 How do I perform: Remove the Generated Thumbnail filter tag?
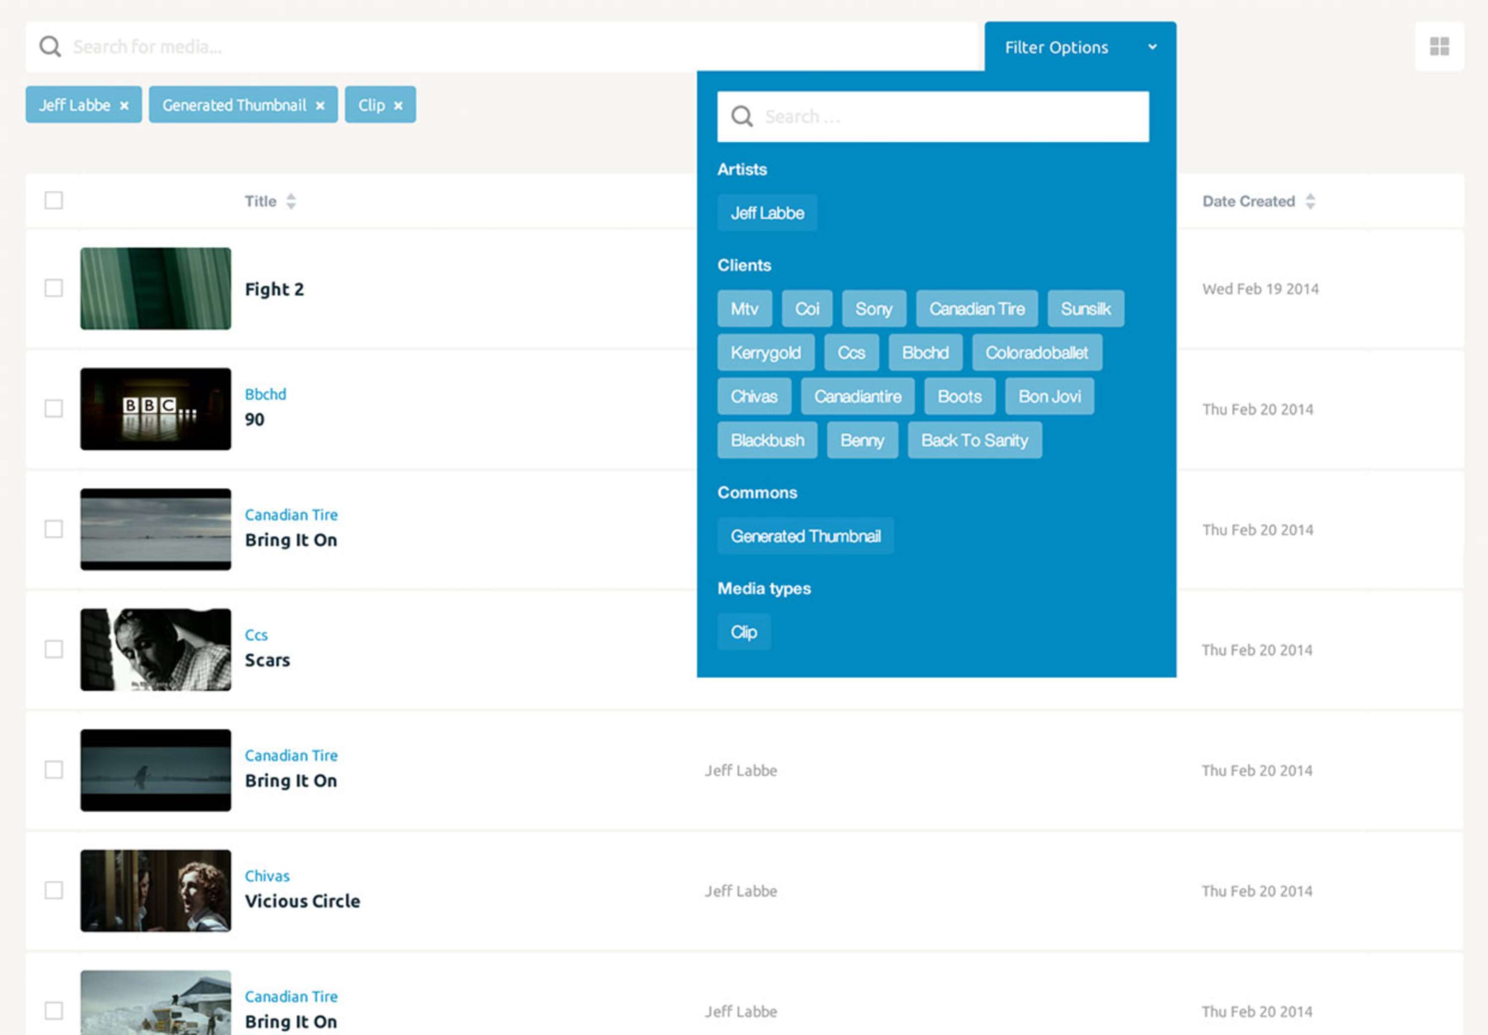click(320, 106)
